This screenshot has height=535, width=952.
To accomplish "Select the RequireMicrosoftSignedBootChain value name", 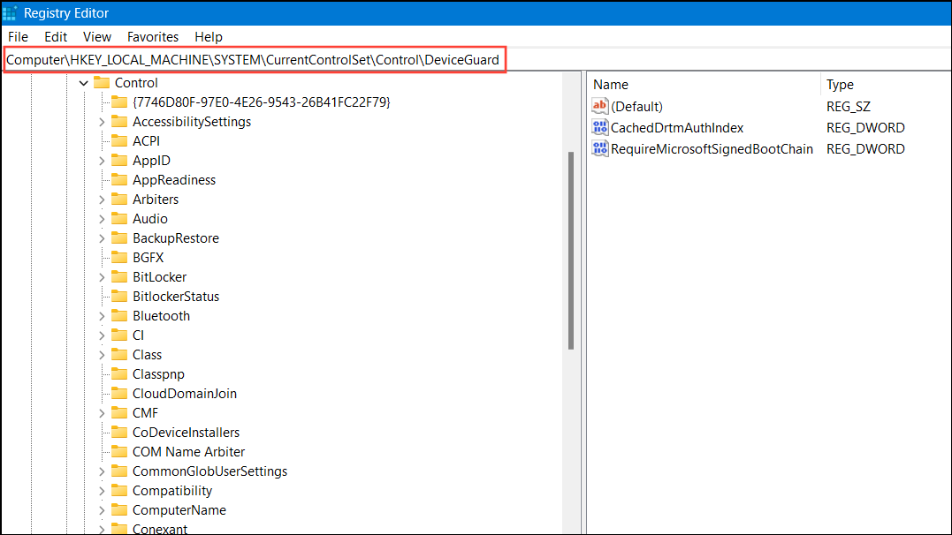I will click(712, 149).
